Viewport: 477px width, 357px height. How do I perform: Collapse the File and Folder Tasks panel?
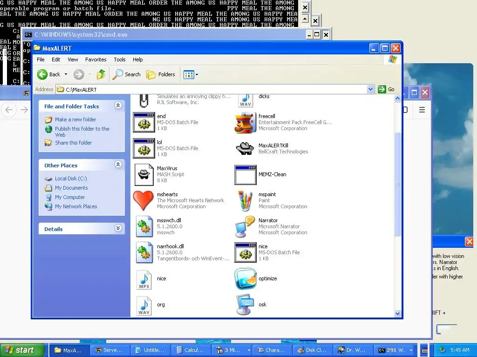pos(118,106)
